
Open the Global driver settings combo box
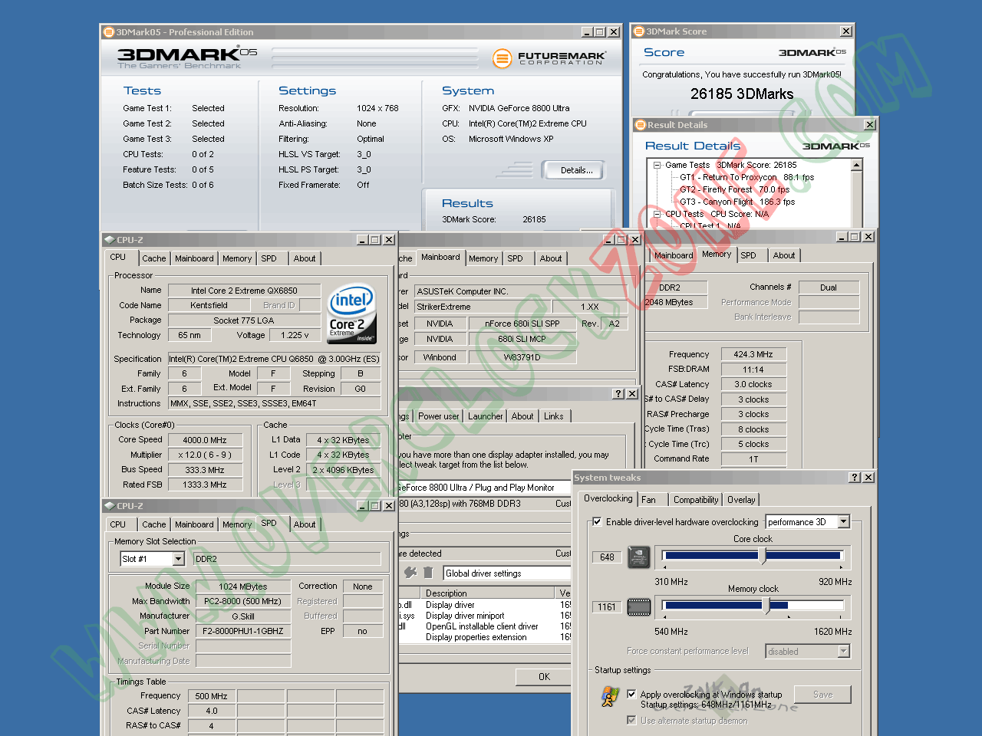(507, 573)
